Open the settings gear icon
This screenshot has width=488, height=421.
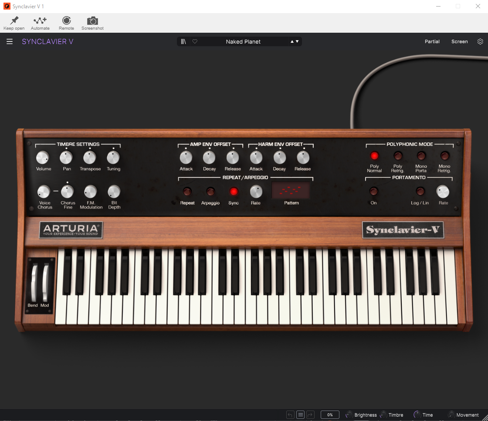tap(480, 41)
